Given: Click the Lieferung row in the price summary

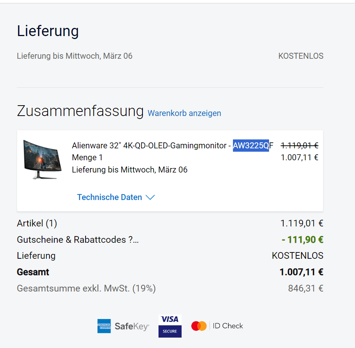Looking at the screenshot, I should pyautogui.click(x=170, y=256).
